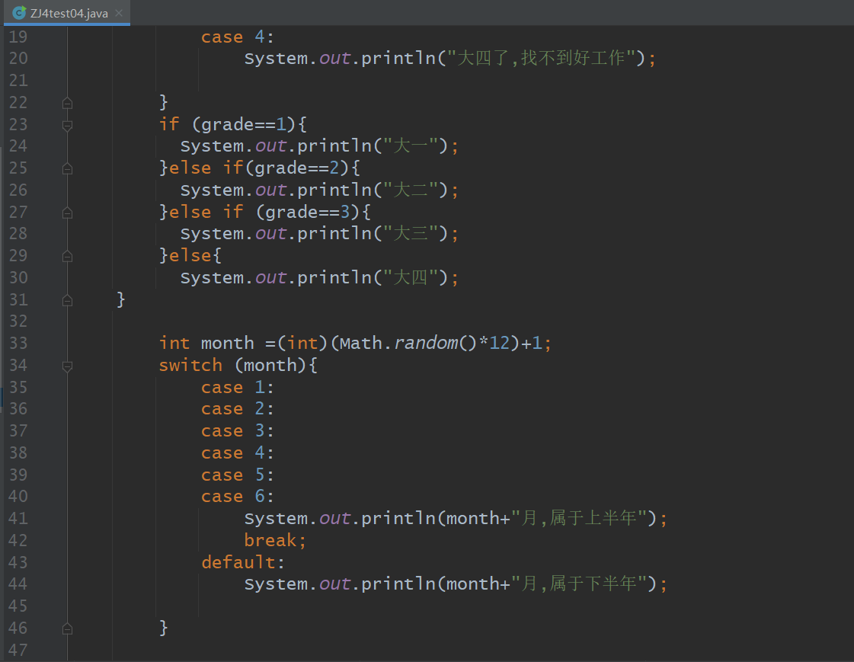Click line number 44 in gutter
This screenshot has width=854, height=662.
[18, 584]
